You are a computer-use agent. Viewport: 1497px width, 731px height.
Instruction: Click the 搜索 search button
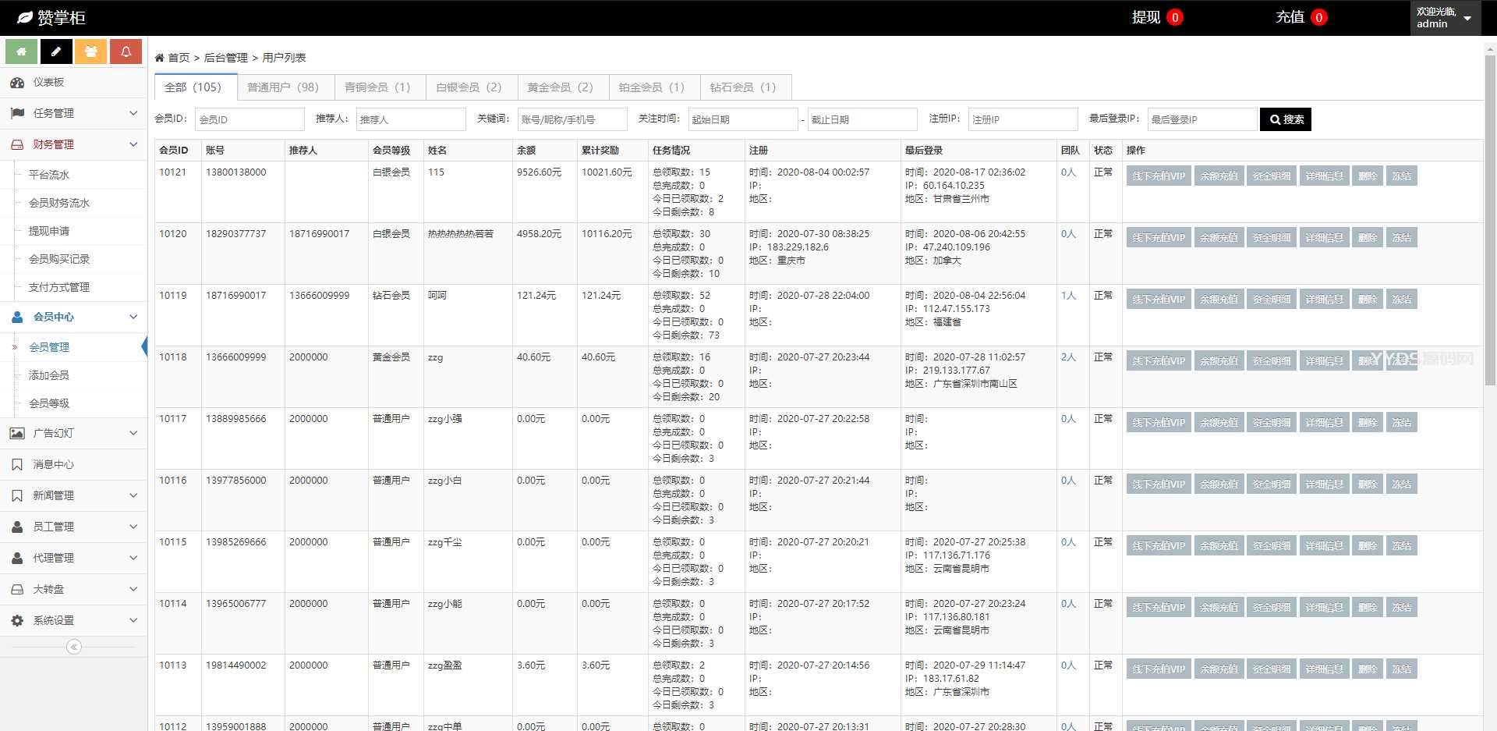click(1285, 119)
